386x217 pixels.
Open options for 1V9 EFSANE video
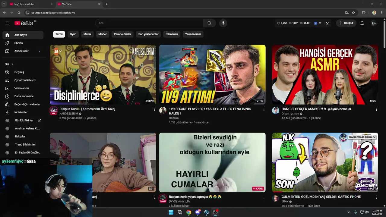[264, 109]
